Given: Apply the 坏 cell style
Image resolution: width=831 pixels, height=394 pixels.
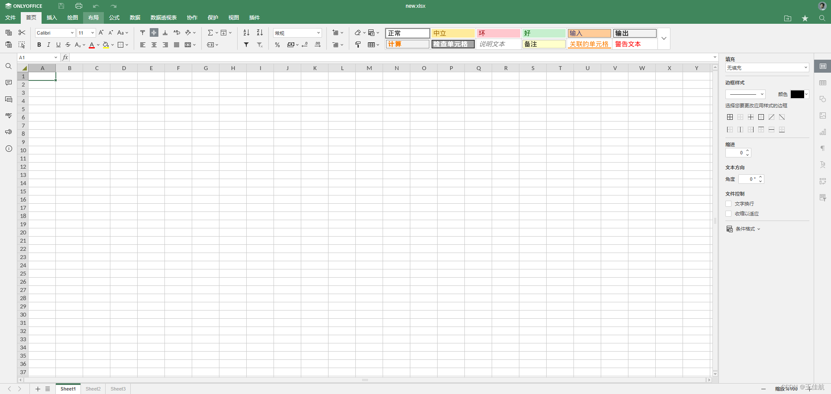Looking at the screenshot, I should pos(498,33).
